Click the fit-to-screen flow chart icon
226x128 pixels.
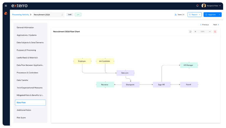[x=190, y=31]
